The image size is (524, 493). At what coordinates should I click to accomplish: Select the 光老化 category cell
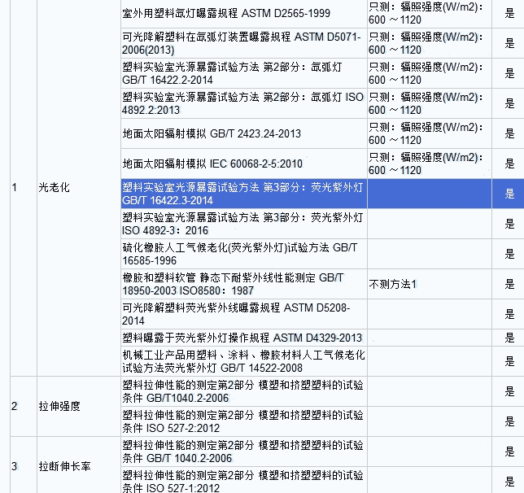coord(55,187)
